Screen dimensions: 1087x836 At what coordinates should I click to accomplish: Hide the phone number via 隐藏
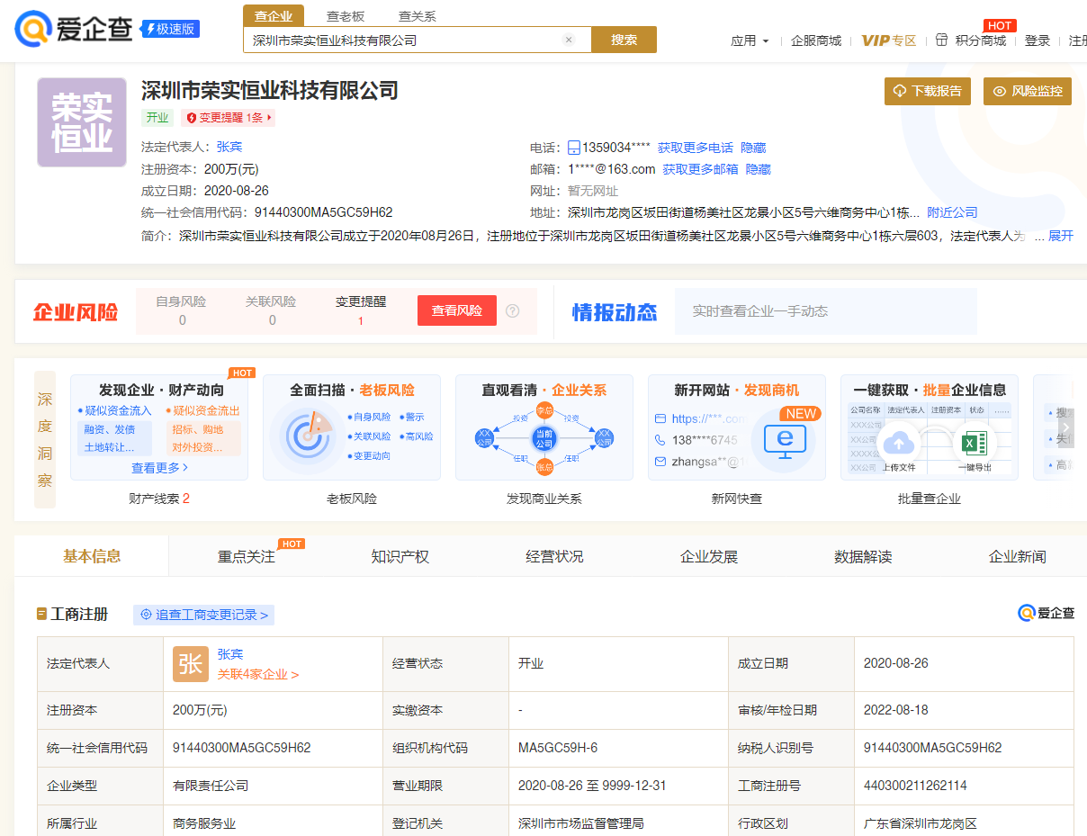pyautogui.click(x=753, y=148)
